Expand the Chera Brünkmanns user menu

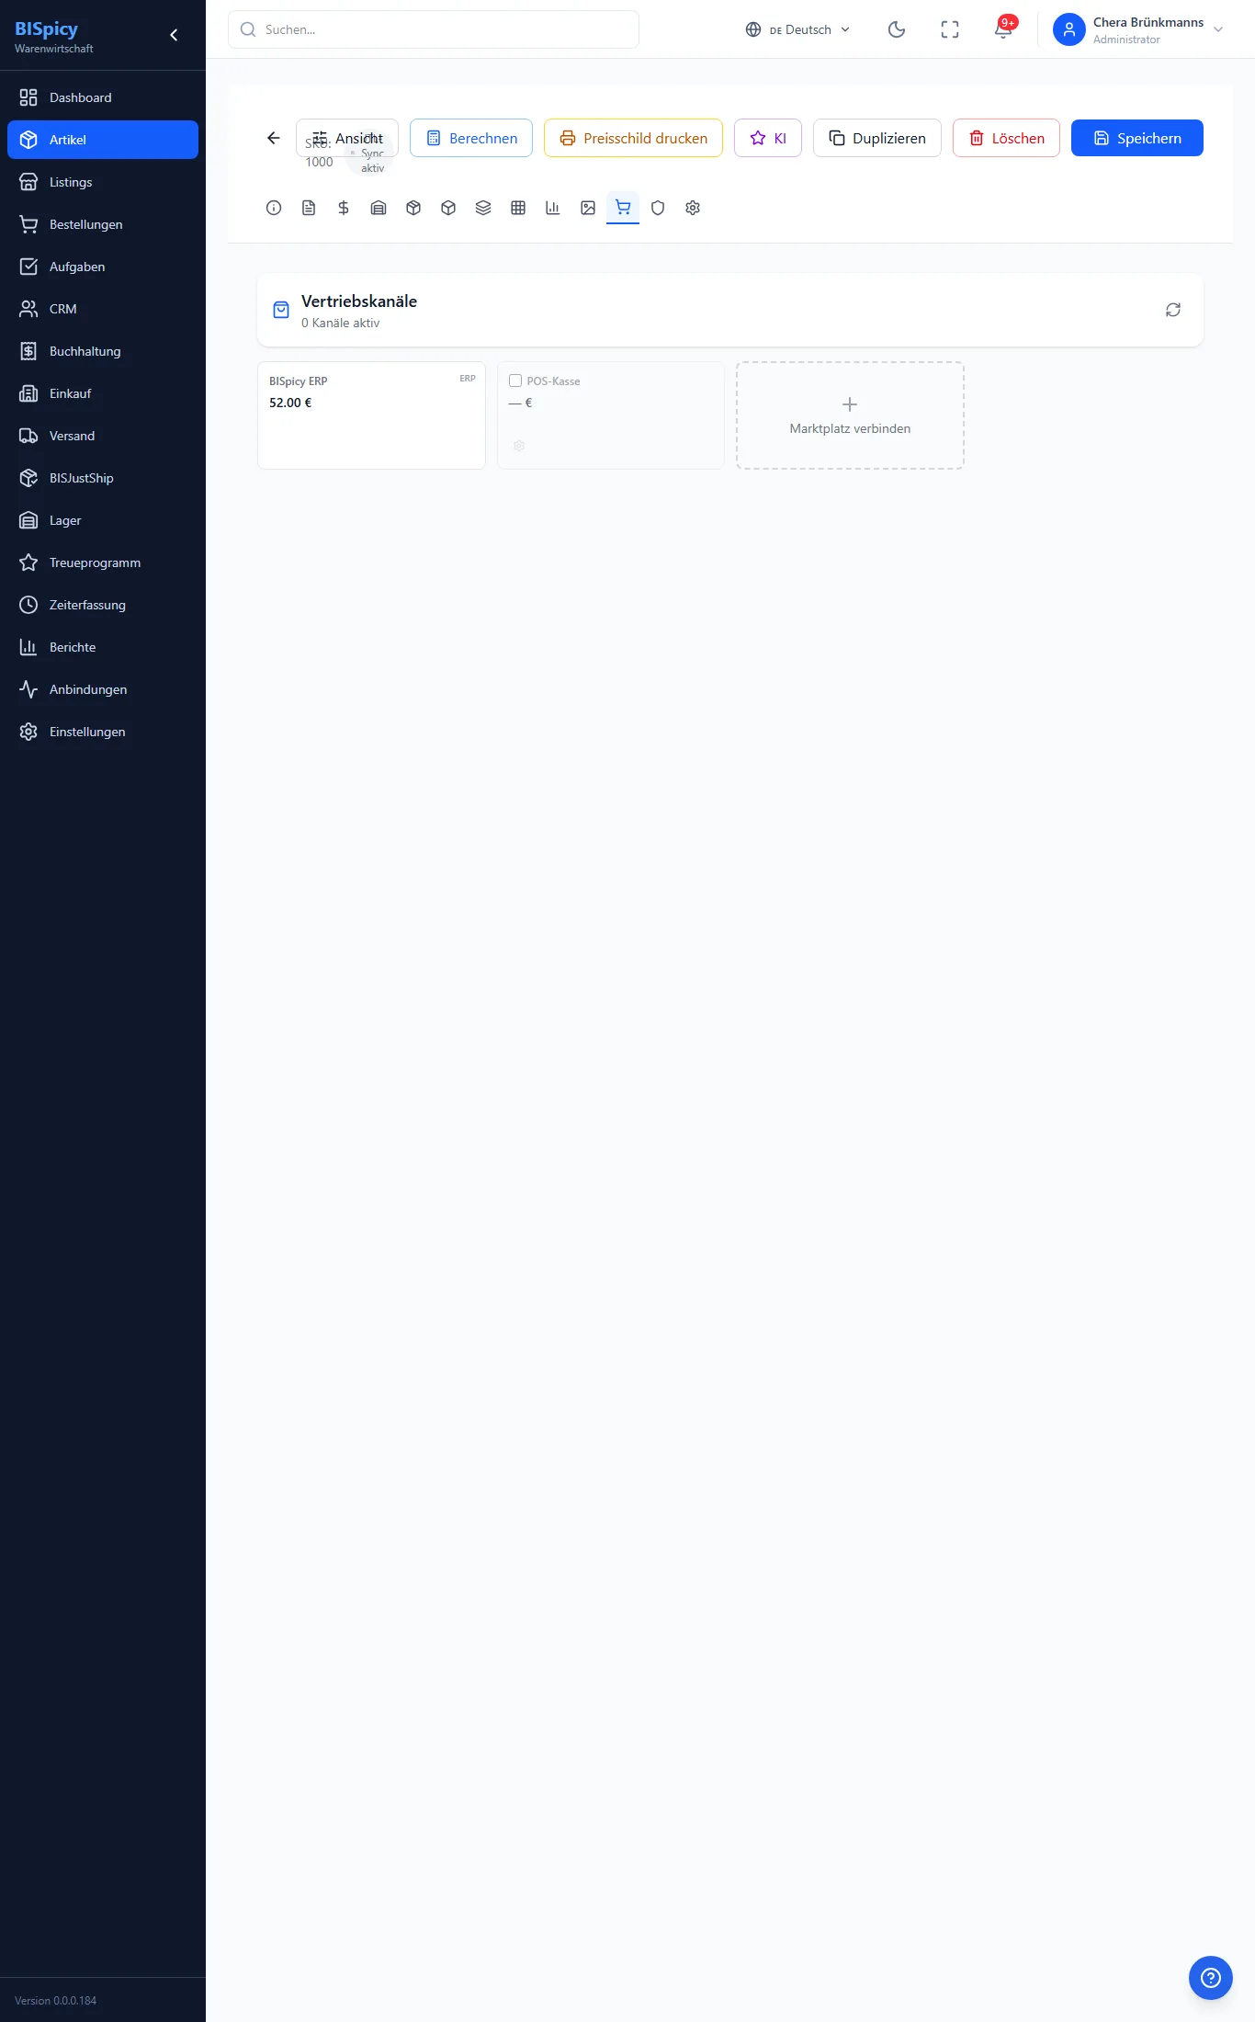tap(1139, 29)
